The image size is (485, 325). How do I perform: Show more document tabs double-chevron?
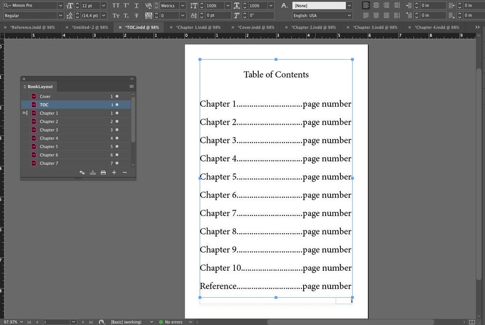[x=477, y=27]
